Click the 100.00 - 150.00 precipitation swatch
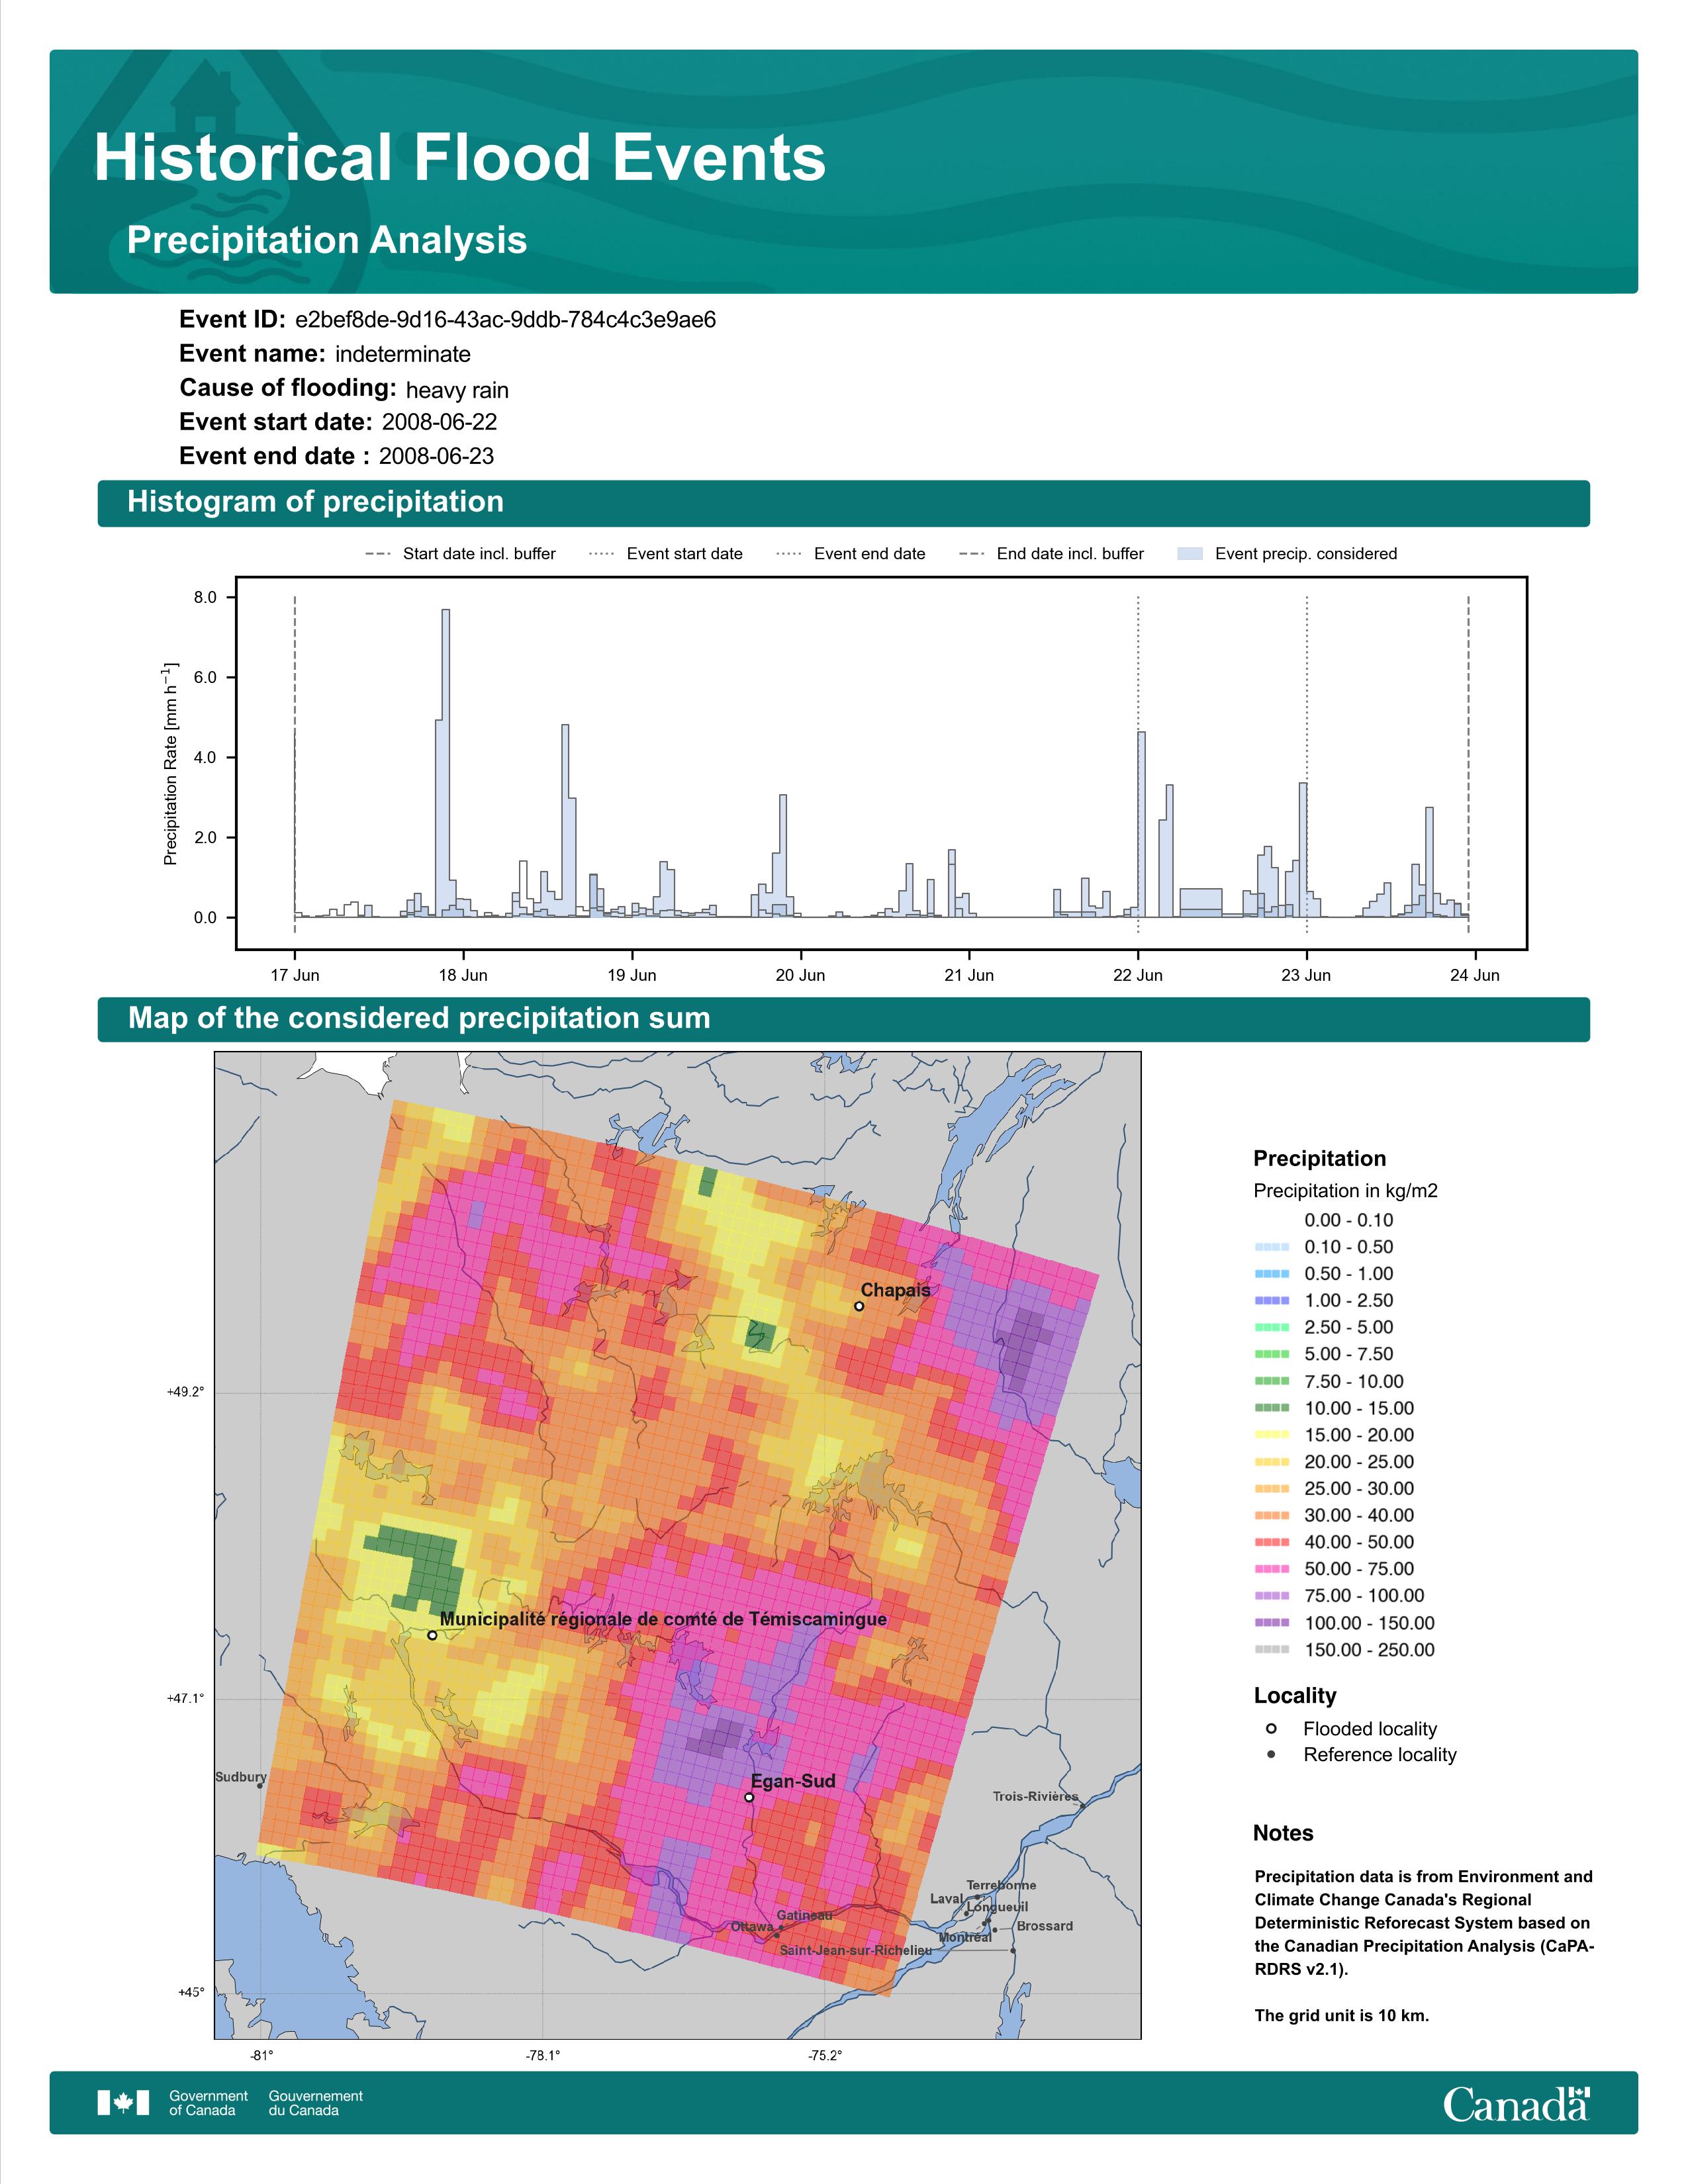The image size is (1688, 2184). (x=1271, y=1623)
